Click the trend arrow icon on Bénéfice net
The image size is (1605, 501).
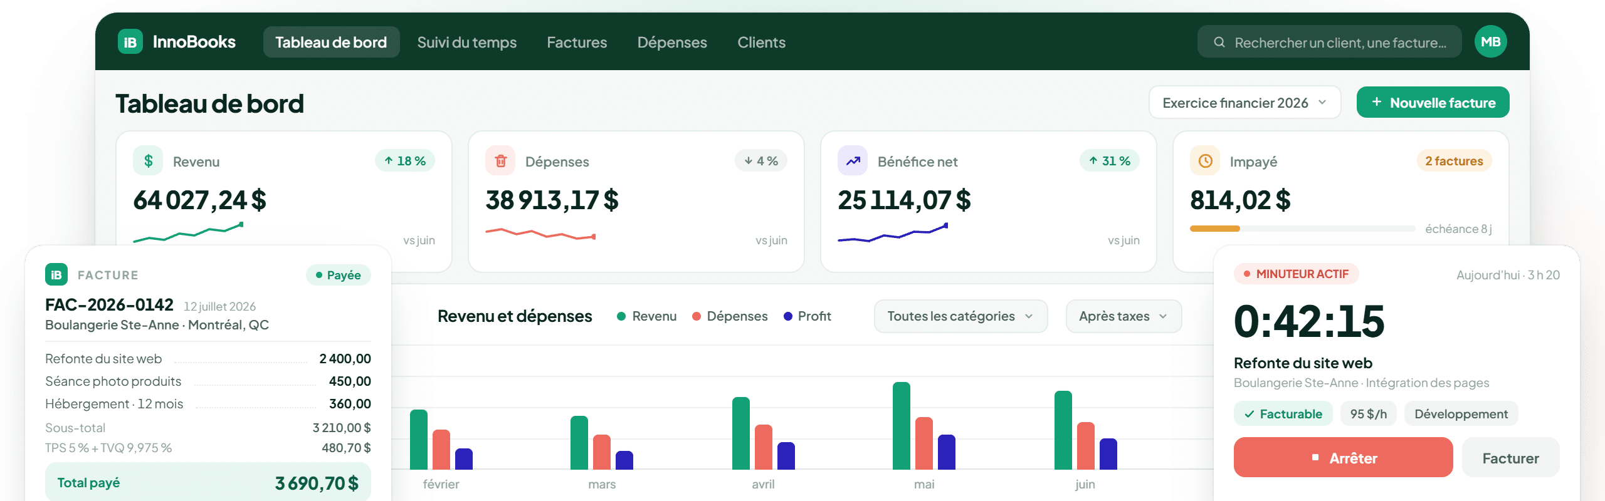click(853, 161)
